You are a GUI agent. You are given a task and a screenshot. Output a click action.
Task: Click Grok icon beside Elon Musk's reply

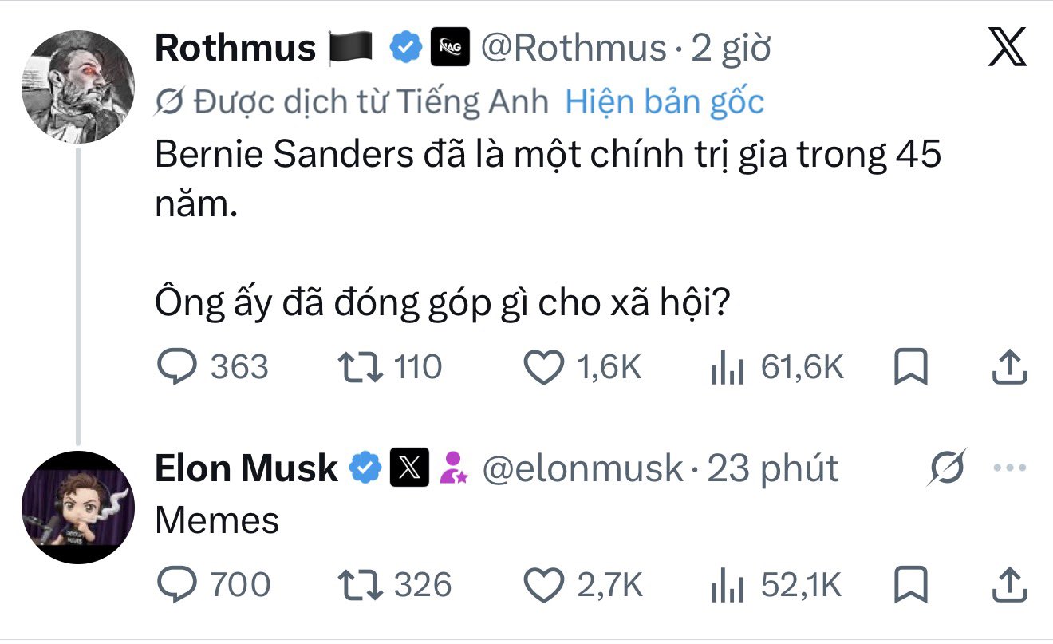948,468
